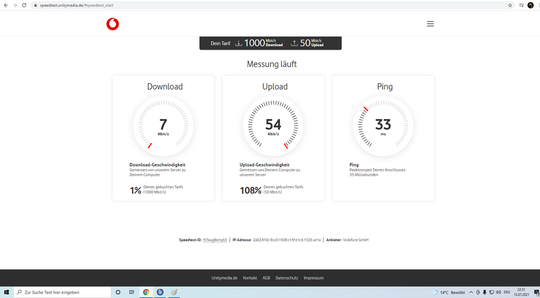Click the Windows taskbar search box

click(62, 292)
